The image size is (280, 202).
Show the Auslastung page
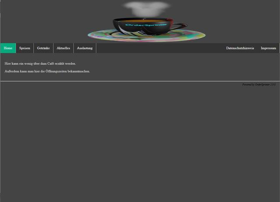(x=85, y=48)
